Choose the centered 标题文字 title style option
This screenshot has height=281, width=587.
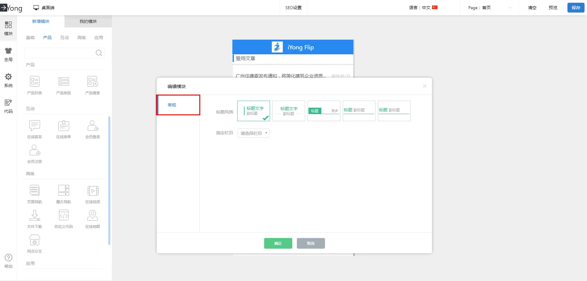point(289,111)
